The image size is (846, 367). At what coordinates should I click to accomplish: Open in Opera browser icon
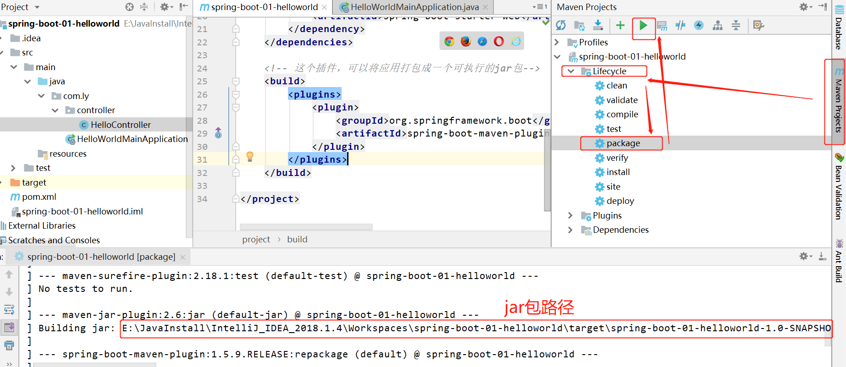coord(499,42)
